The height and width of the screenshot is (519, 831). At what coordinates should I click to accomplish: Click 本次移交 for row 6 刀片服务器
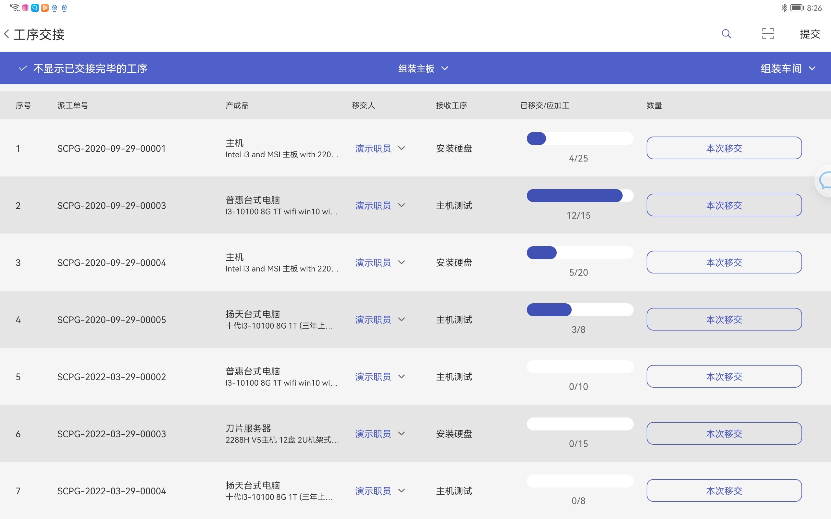724,434
